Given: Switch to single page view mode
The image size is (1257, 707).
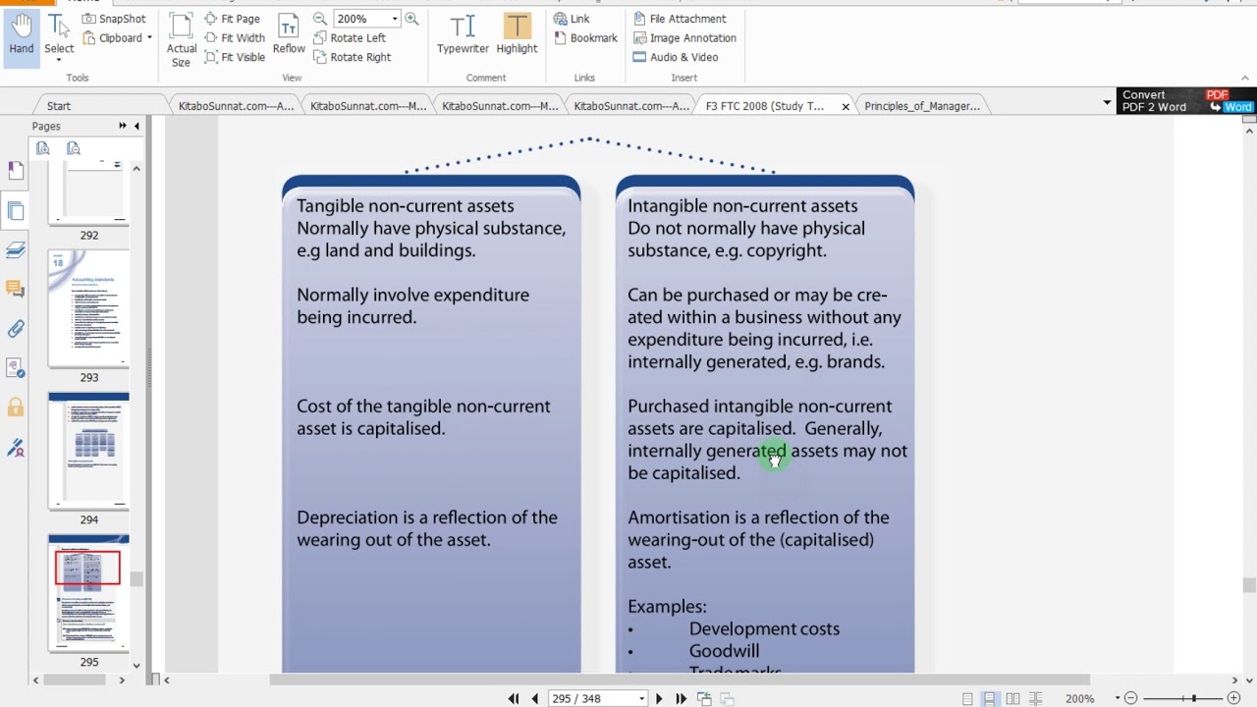Looking at the screenshot, I should [x=967, y=698].
